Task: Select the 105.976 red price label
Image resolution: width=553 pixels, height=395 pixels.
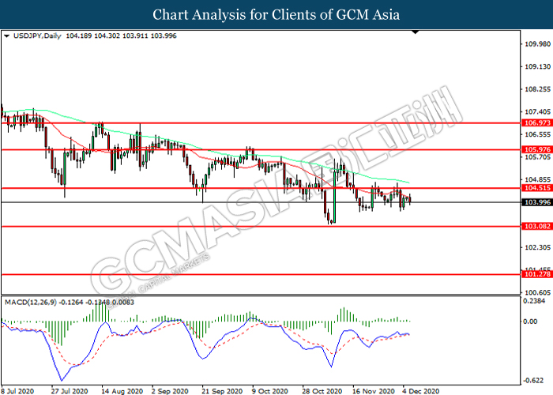Action: (537, 149)
